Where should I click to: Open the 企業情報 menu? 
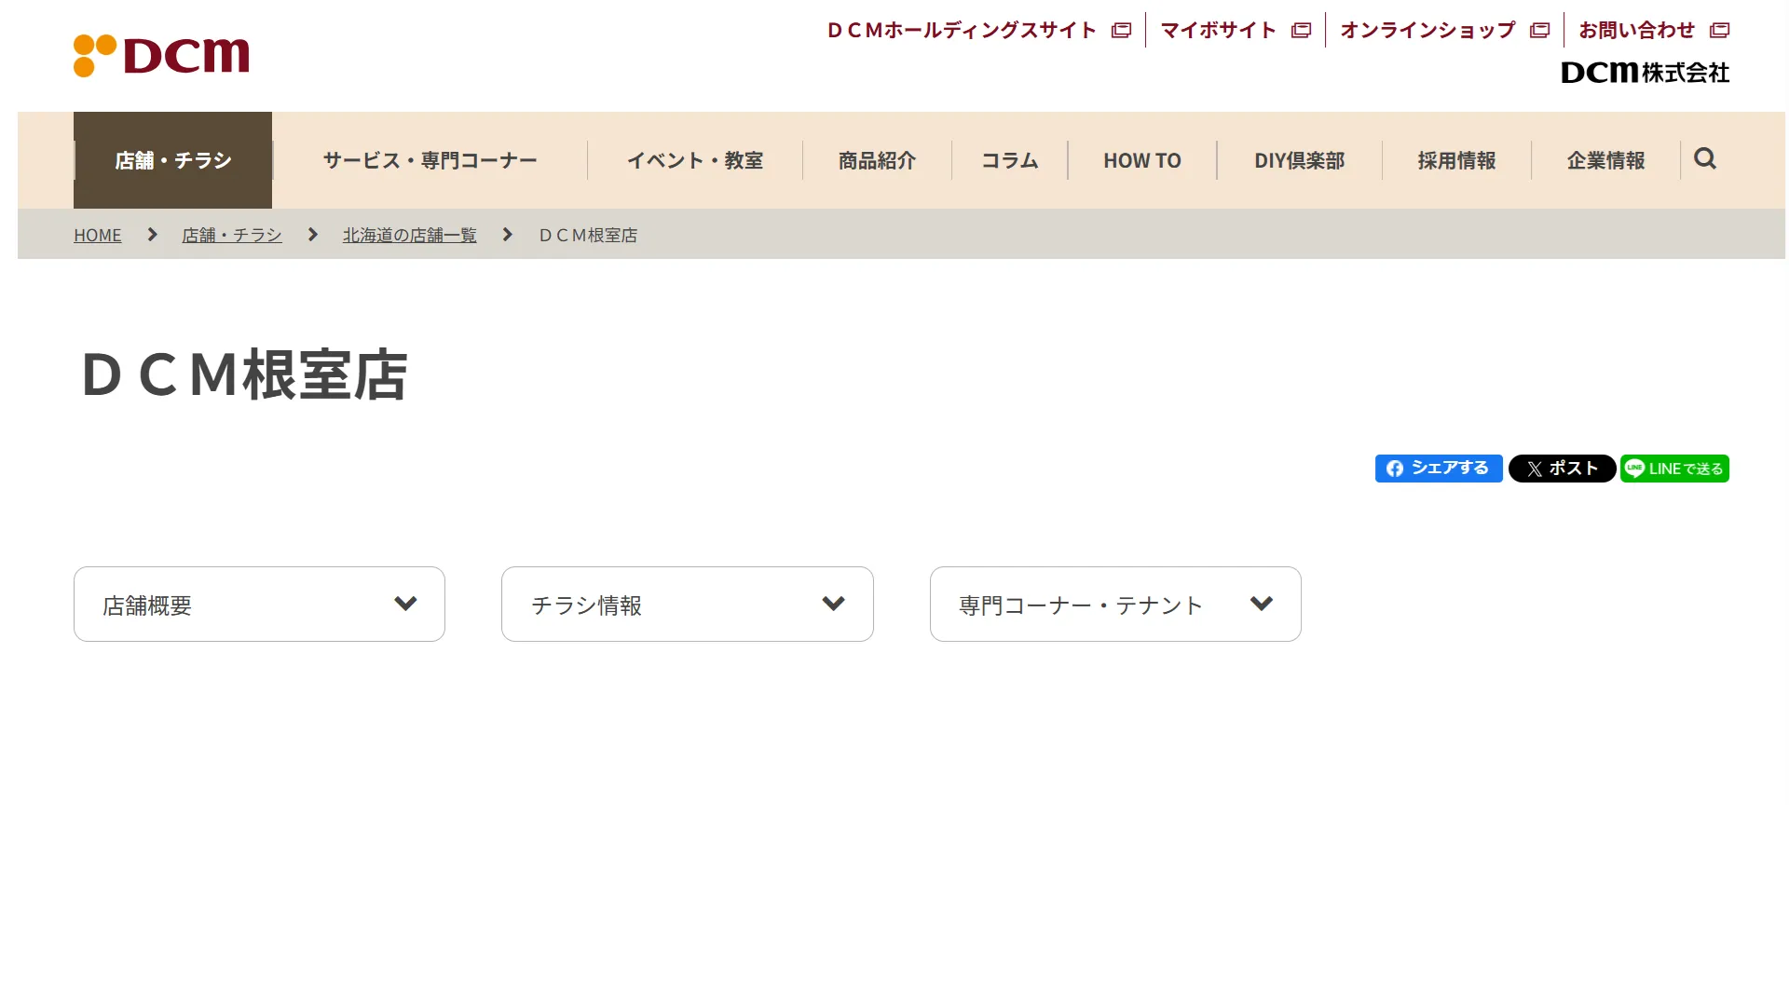tap(1605, 160)
